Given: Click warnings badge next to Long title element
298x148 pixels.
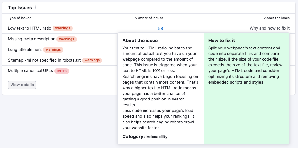Looking at the screenshot, I should point(53,49).
